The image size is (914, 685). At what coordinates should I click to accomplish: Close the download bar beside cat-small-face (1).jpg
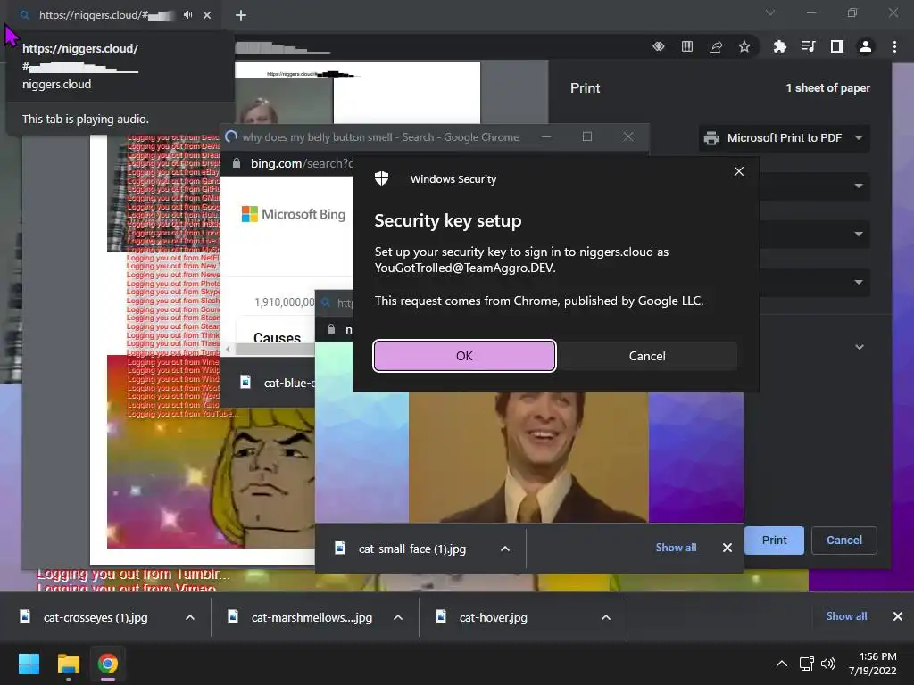727,548
